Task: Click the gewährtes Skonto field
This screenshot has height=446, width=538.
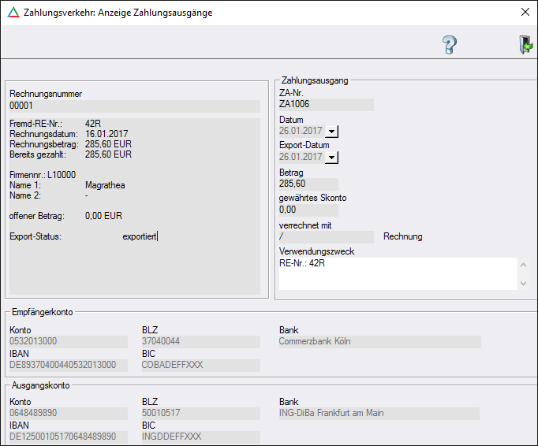Action: (x=308, y=210)
